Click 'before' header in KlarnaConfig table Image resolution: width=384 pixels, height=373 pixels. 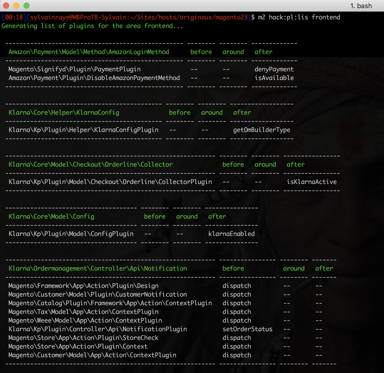point(180,113)
